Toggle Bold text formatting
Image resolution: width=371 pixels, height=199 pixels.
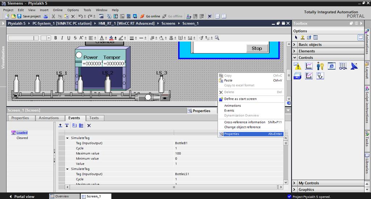55,38
